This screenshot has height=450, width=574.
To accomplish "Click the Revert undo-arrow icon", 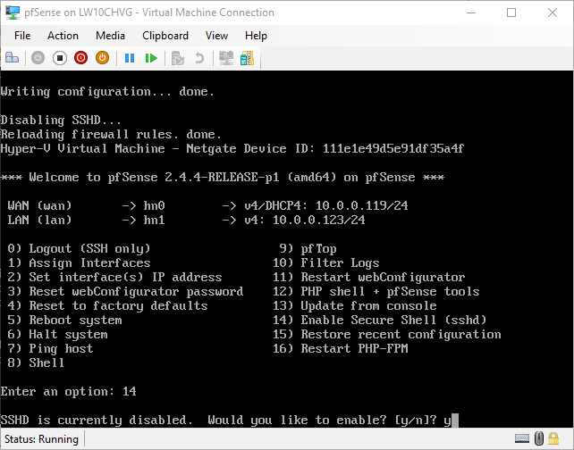I will [x=199, y=58].
